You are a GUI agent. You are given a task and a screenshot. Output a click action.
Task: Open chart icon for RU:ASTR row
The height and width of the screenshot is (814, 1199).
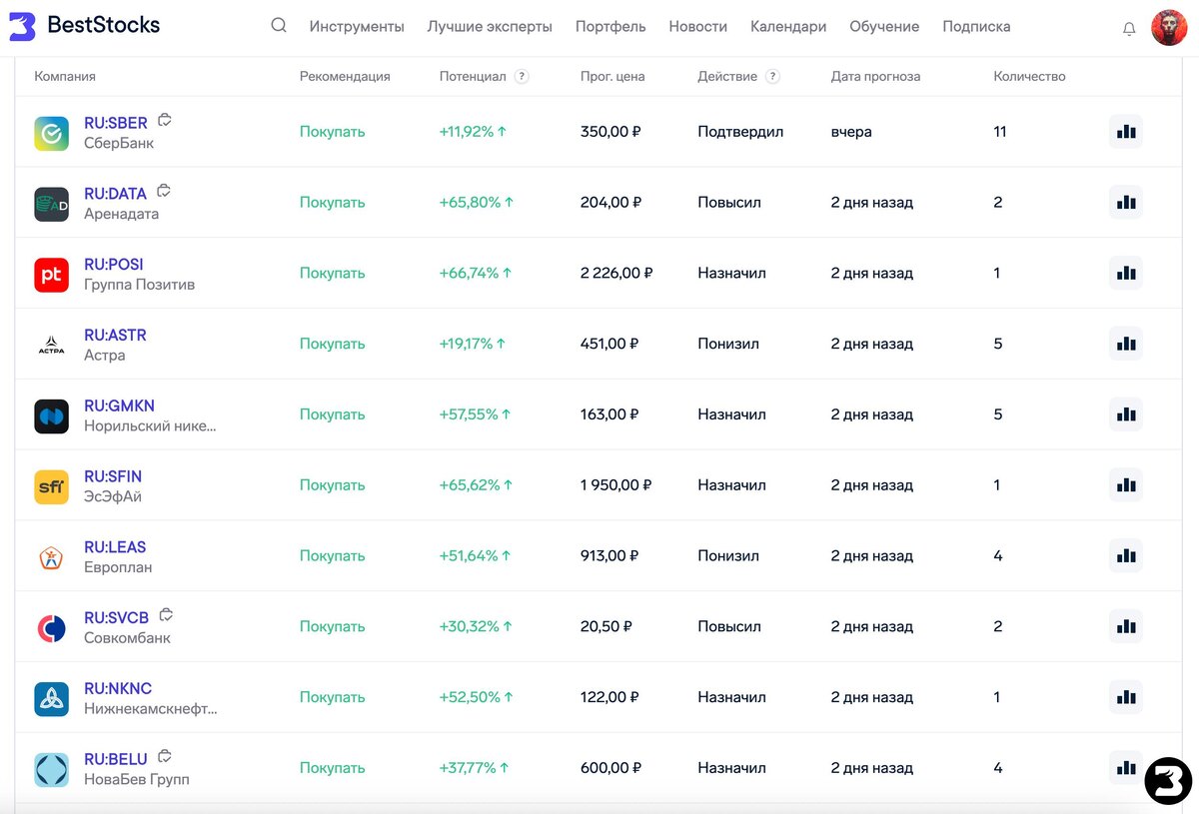click(1126, 344)
